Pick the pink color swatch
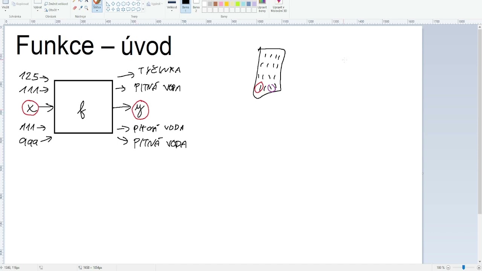This screenshot has width=482, height=271. tap(221, 4)
